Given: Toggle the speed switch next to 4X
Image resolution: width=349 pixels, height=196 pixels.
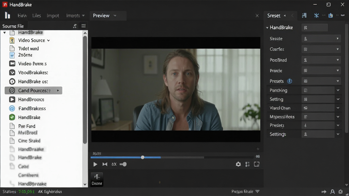Looking at the screenshot, I should point(123,164).
